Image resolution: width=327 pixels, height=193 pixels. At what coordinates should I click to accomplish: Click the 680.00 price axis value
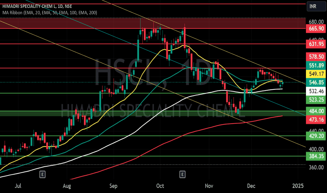[316, 22]
